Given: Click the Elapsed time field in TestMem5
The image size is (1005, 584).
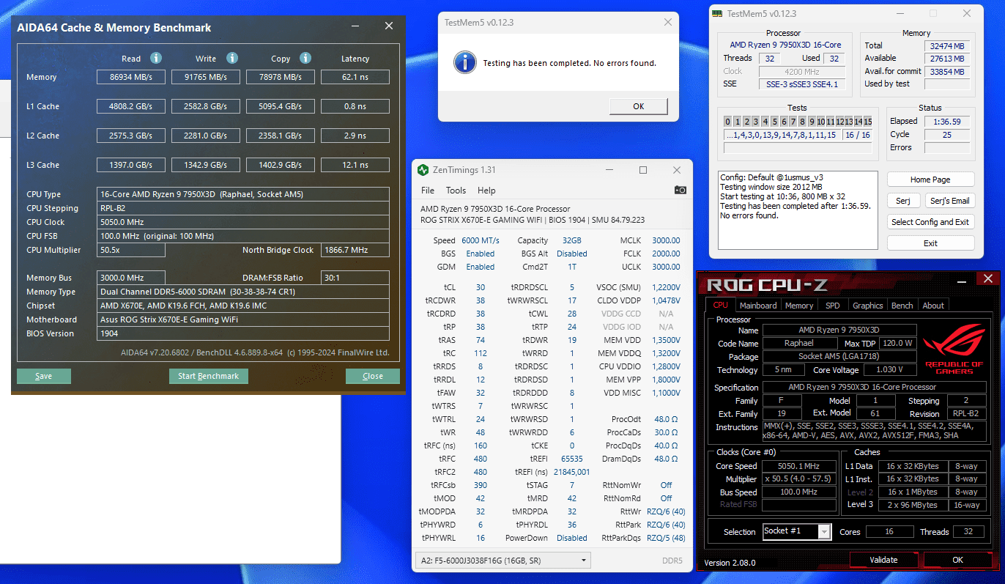Looking at the screenshot, I should pyautogui.click(x=946, y=122).
